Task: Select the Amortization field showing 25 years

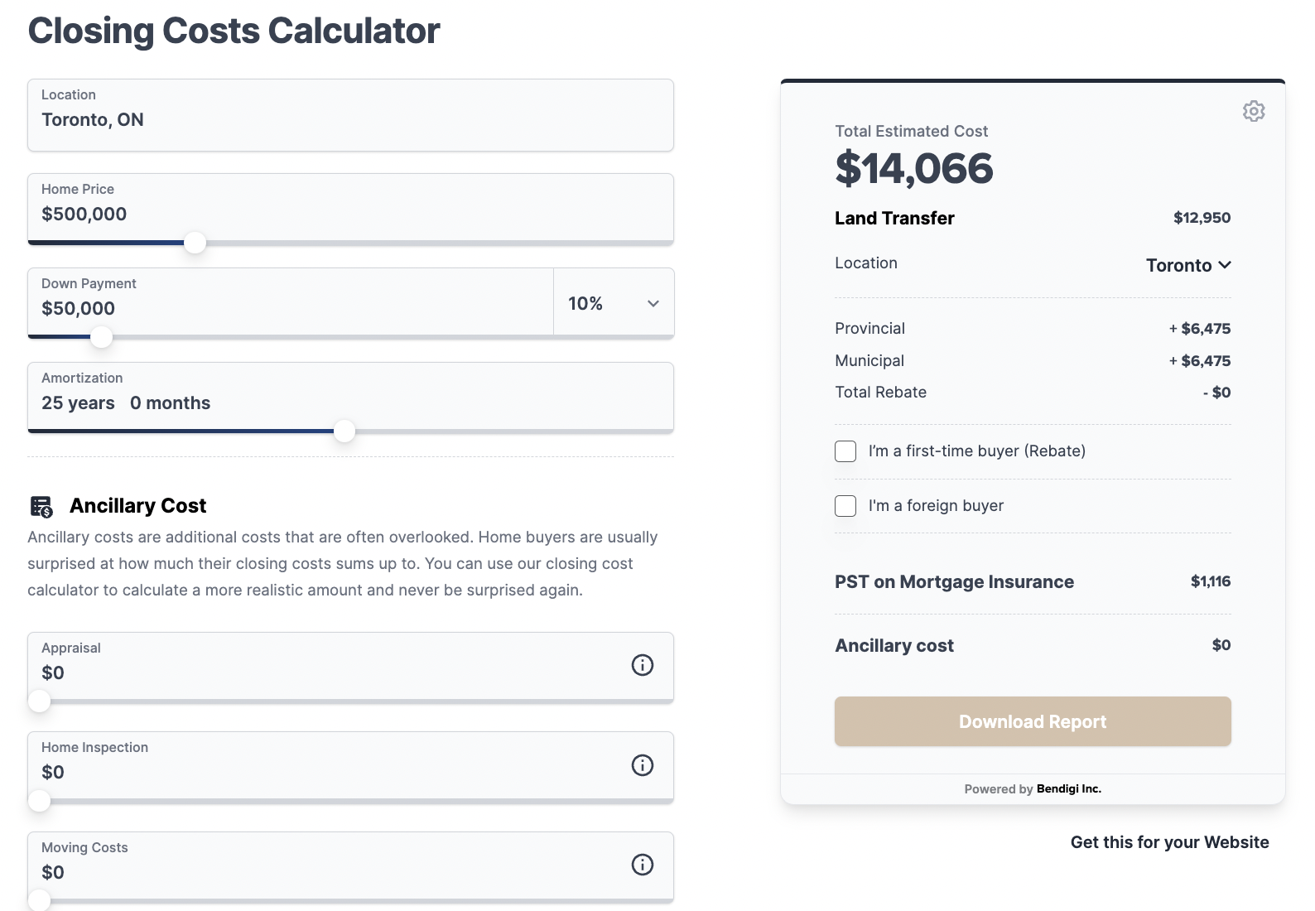Action: [x=248, y=398]
